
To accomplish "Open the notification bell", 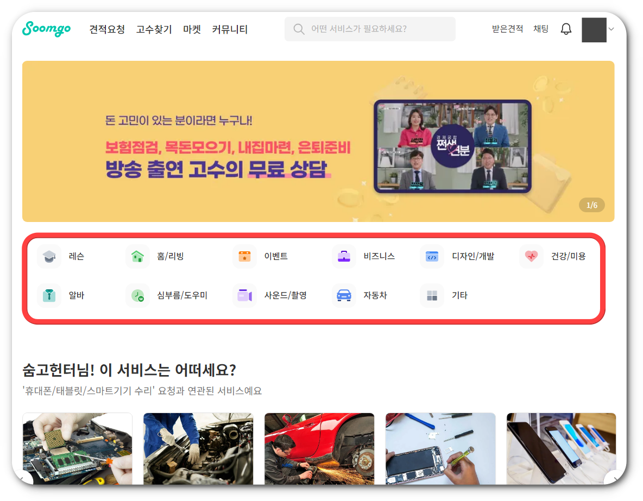I will [x=566, y=29].
